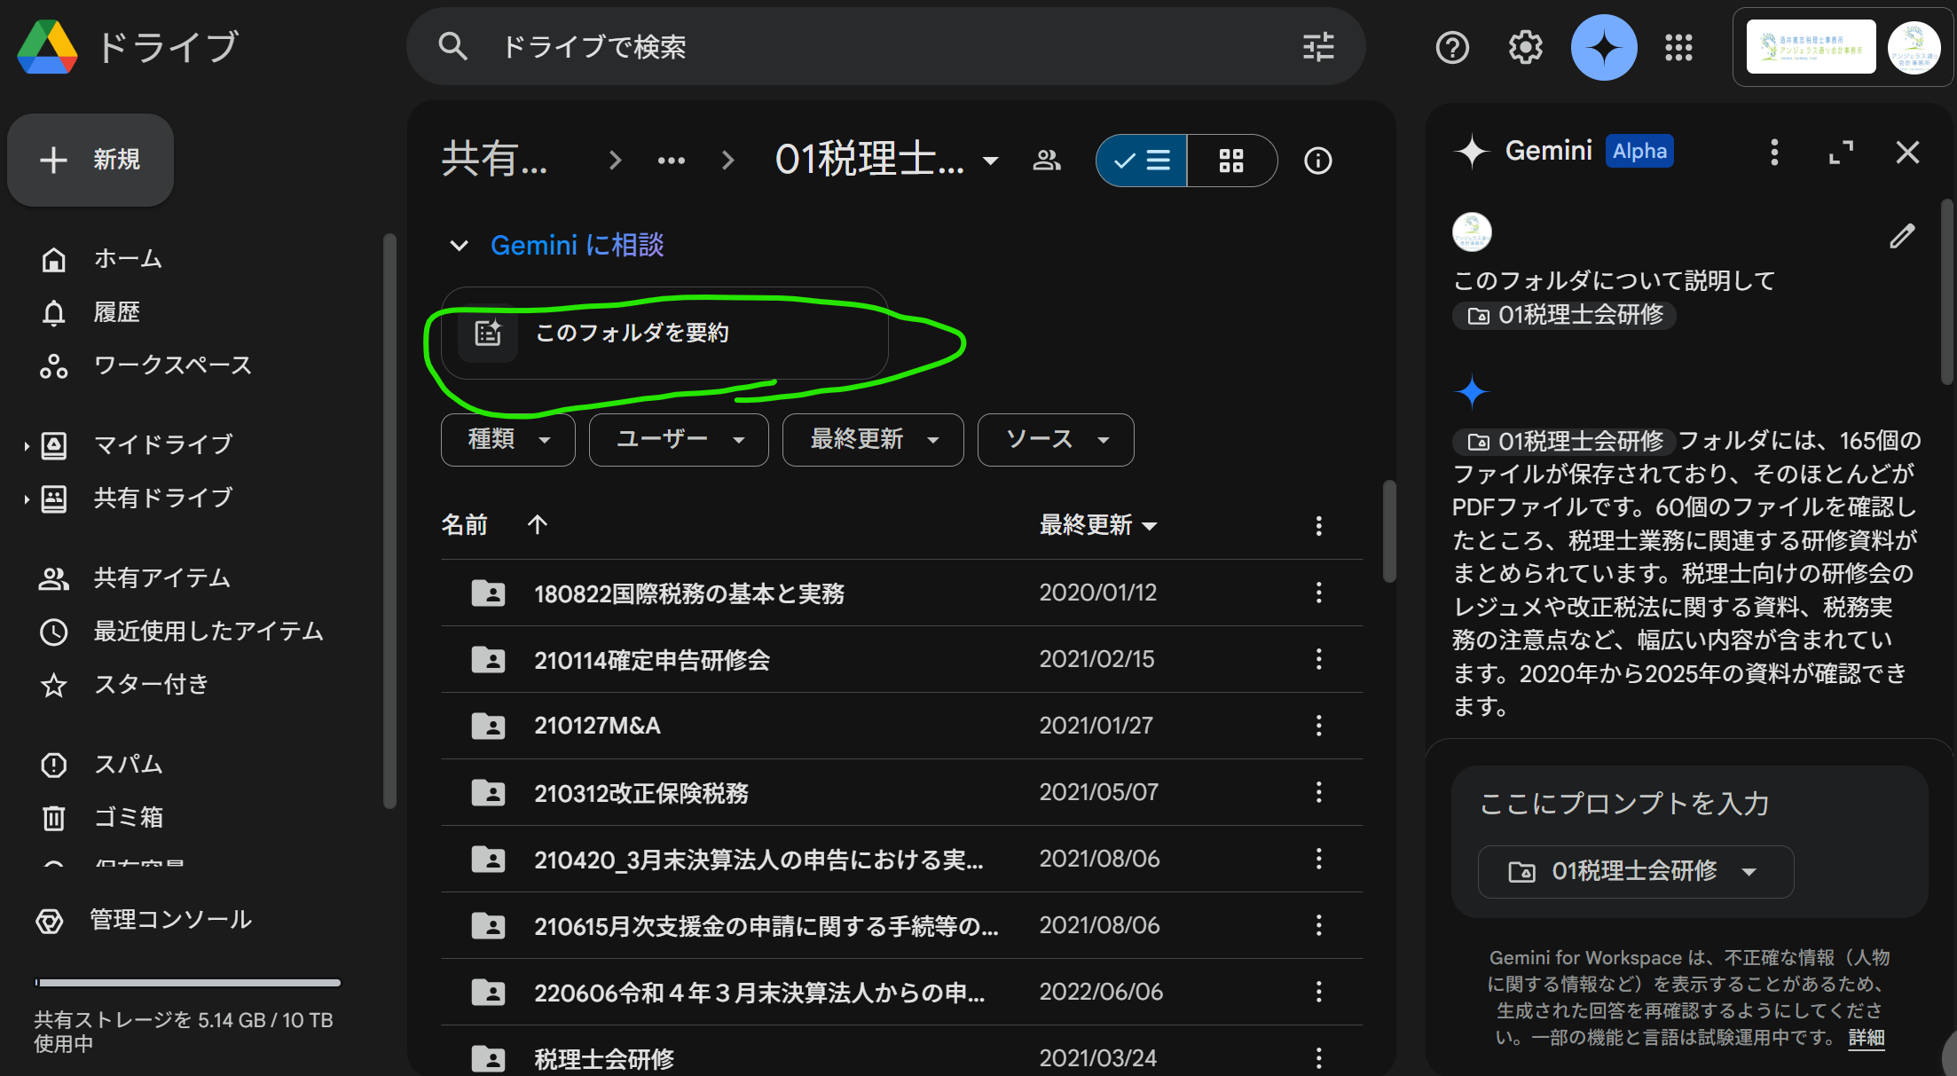This screenshot has width=1957, height=1076.
Task: Close the Gemini side panel
Action: (x=1907, y=152)
